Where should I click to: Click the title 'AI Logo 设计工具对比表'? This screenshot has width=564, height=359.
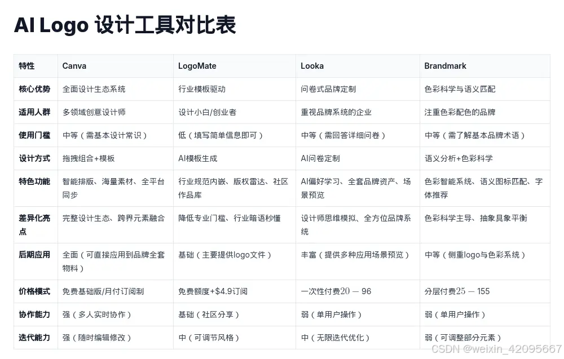click(x=125, y=25)
